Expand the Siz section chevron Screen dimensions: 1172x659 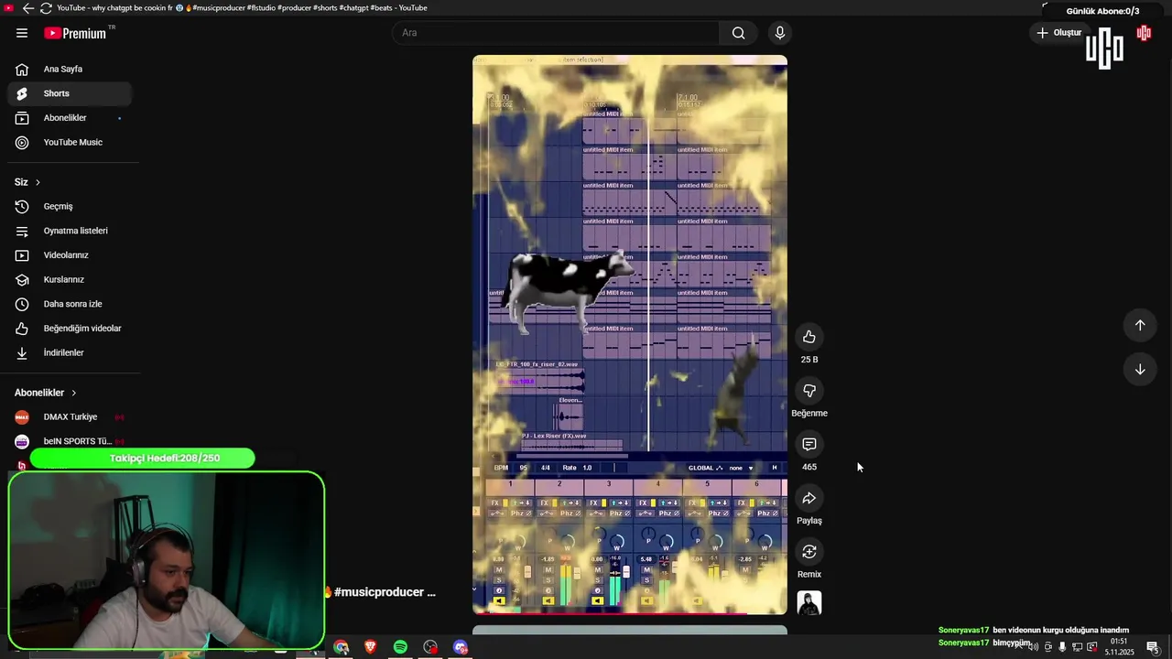pos(38,182)
